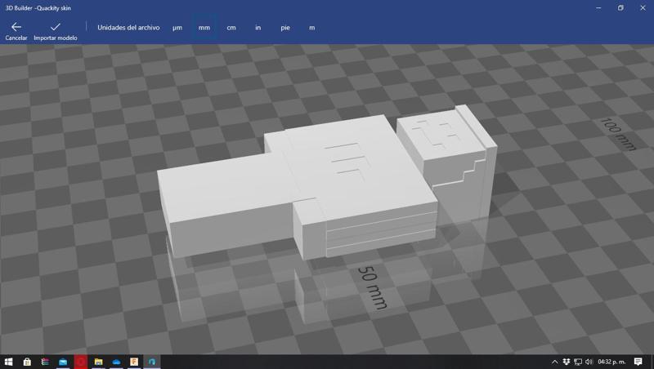654x369 pixels.
Task: Open the blue briefcase taskbar app
Action: point(63,362)
